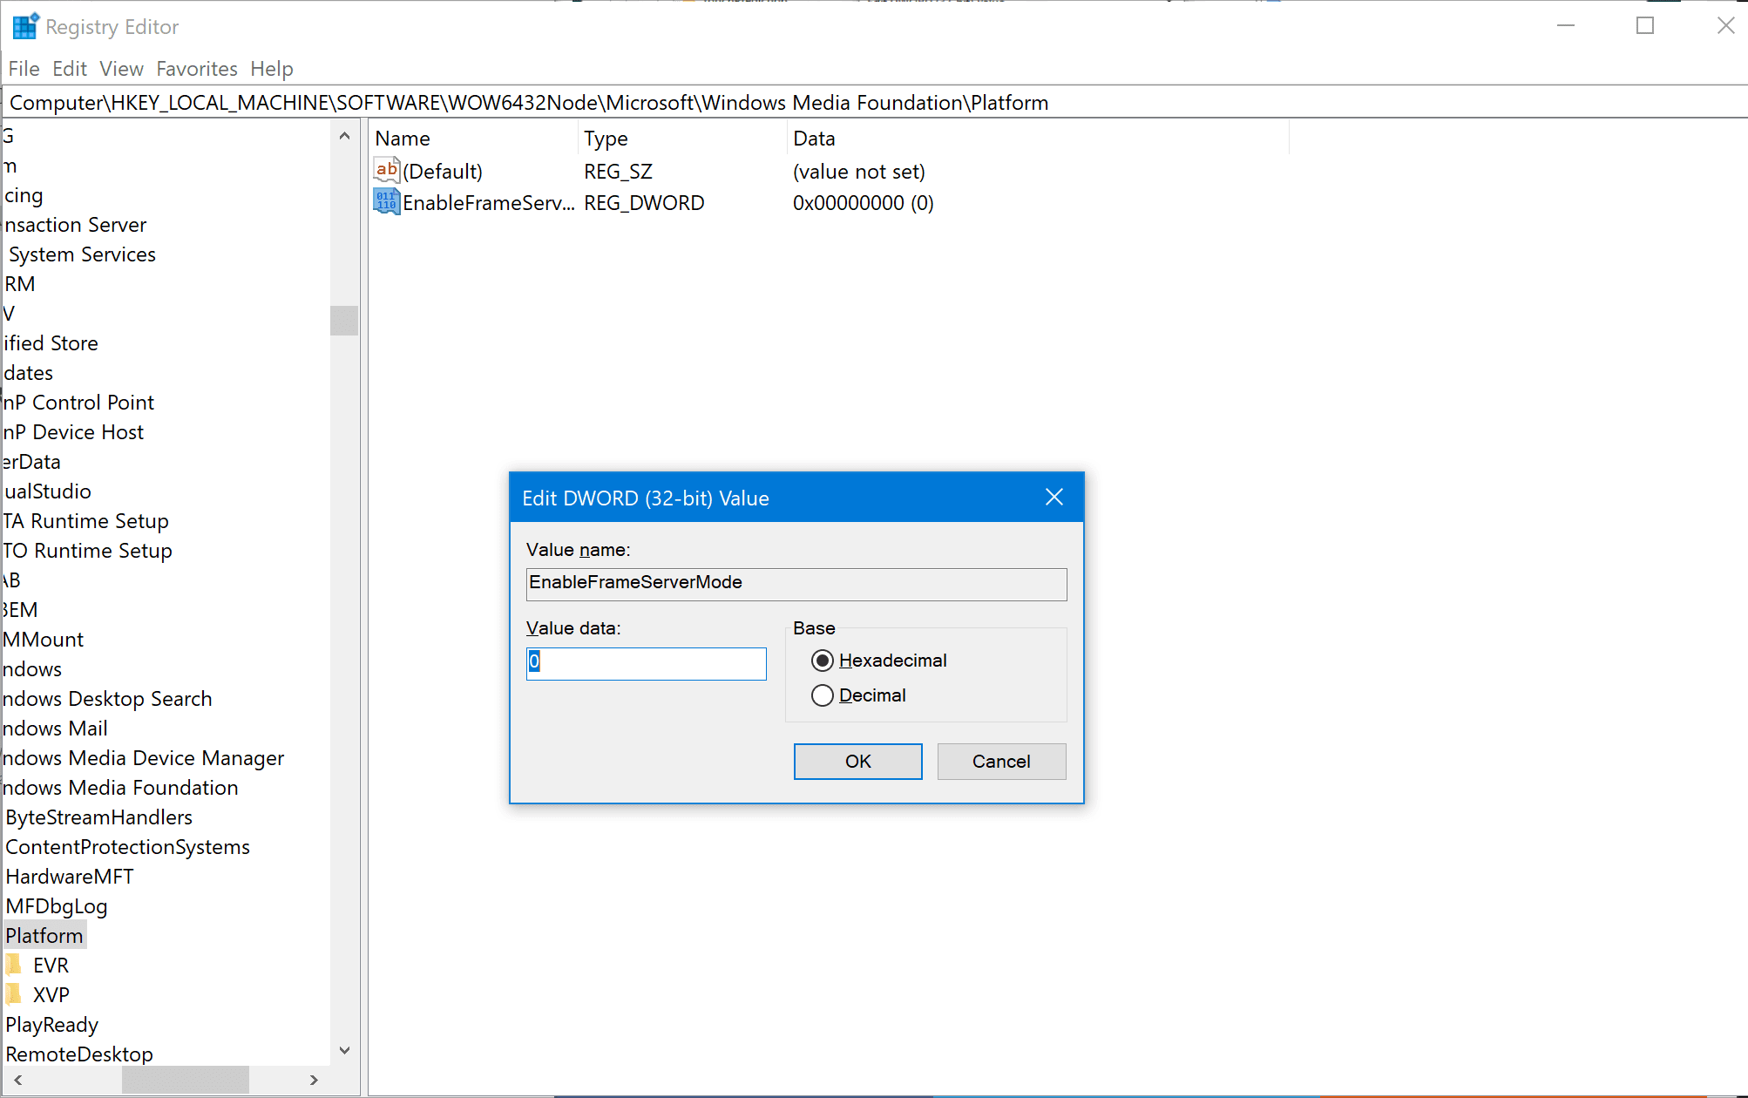Select the HardwareMFT key

[x=70, y=876]
